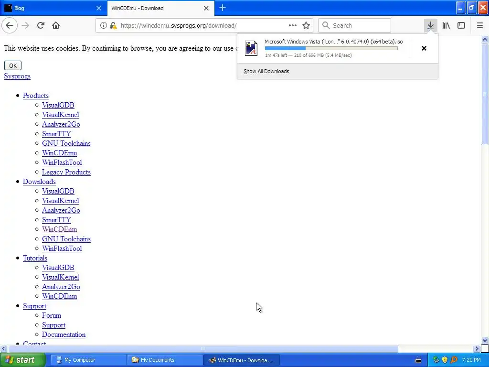This screenshot has height=367, width=489.
Task: Switch to My Documents taskbar window
Action: click(x=164, y=360)
